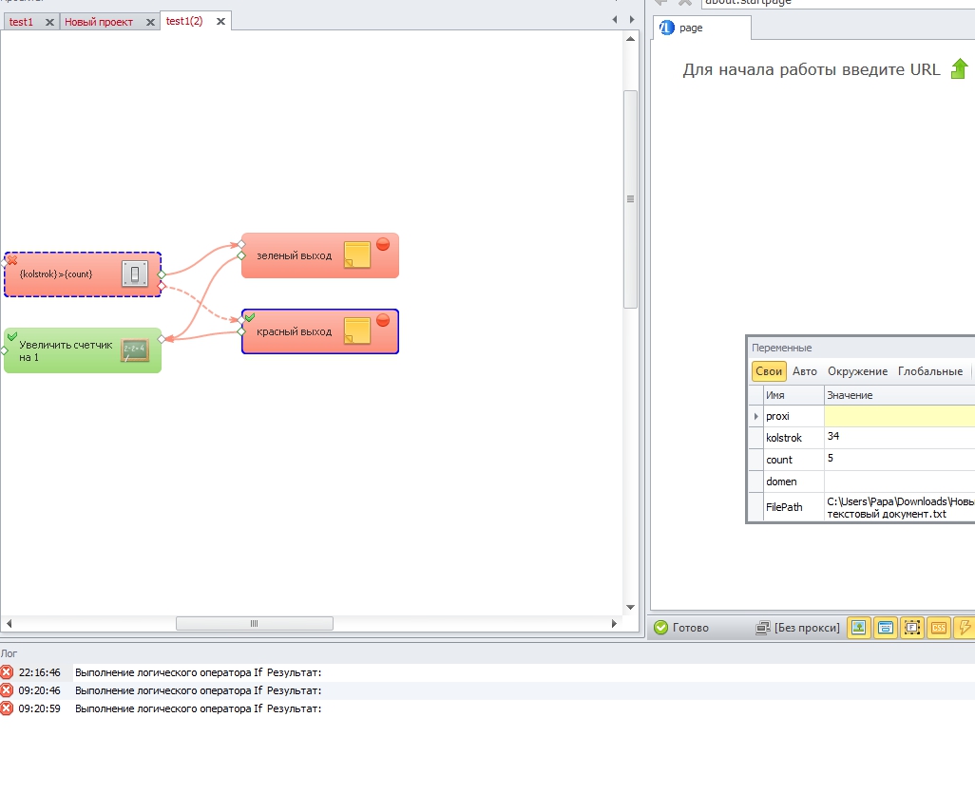975x793 pixels.
Task: Select the kolstrok variable name
Action: pyautogui.click(x=784, y=438)
